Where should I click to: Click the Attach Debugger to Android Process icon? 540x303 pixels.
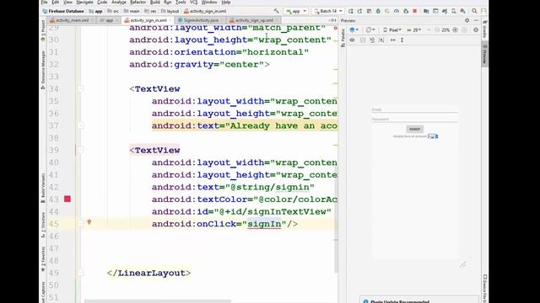tap(406, 11)
